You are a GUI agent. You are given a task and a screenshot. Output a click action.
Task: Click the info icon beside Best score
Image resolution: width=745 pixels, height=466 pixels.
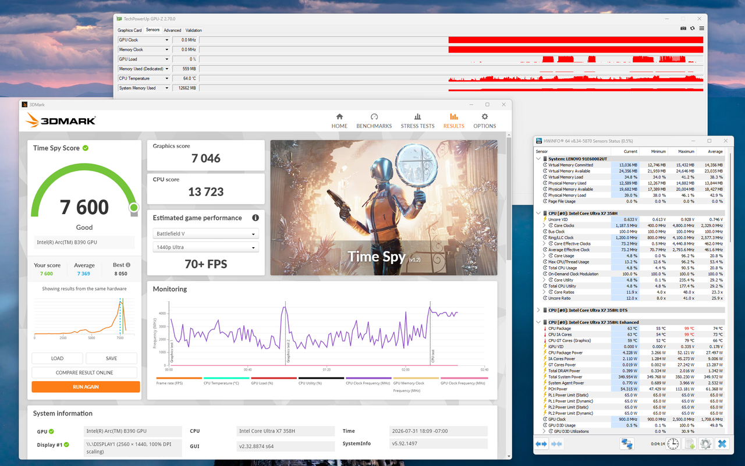click(128, 265)
